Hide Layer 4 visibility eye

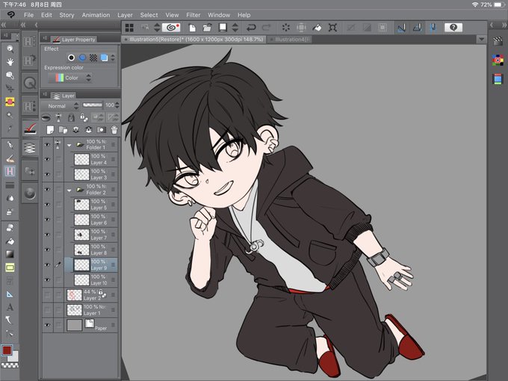[x=47, y=159]
